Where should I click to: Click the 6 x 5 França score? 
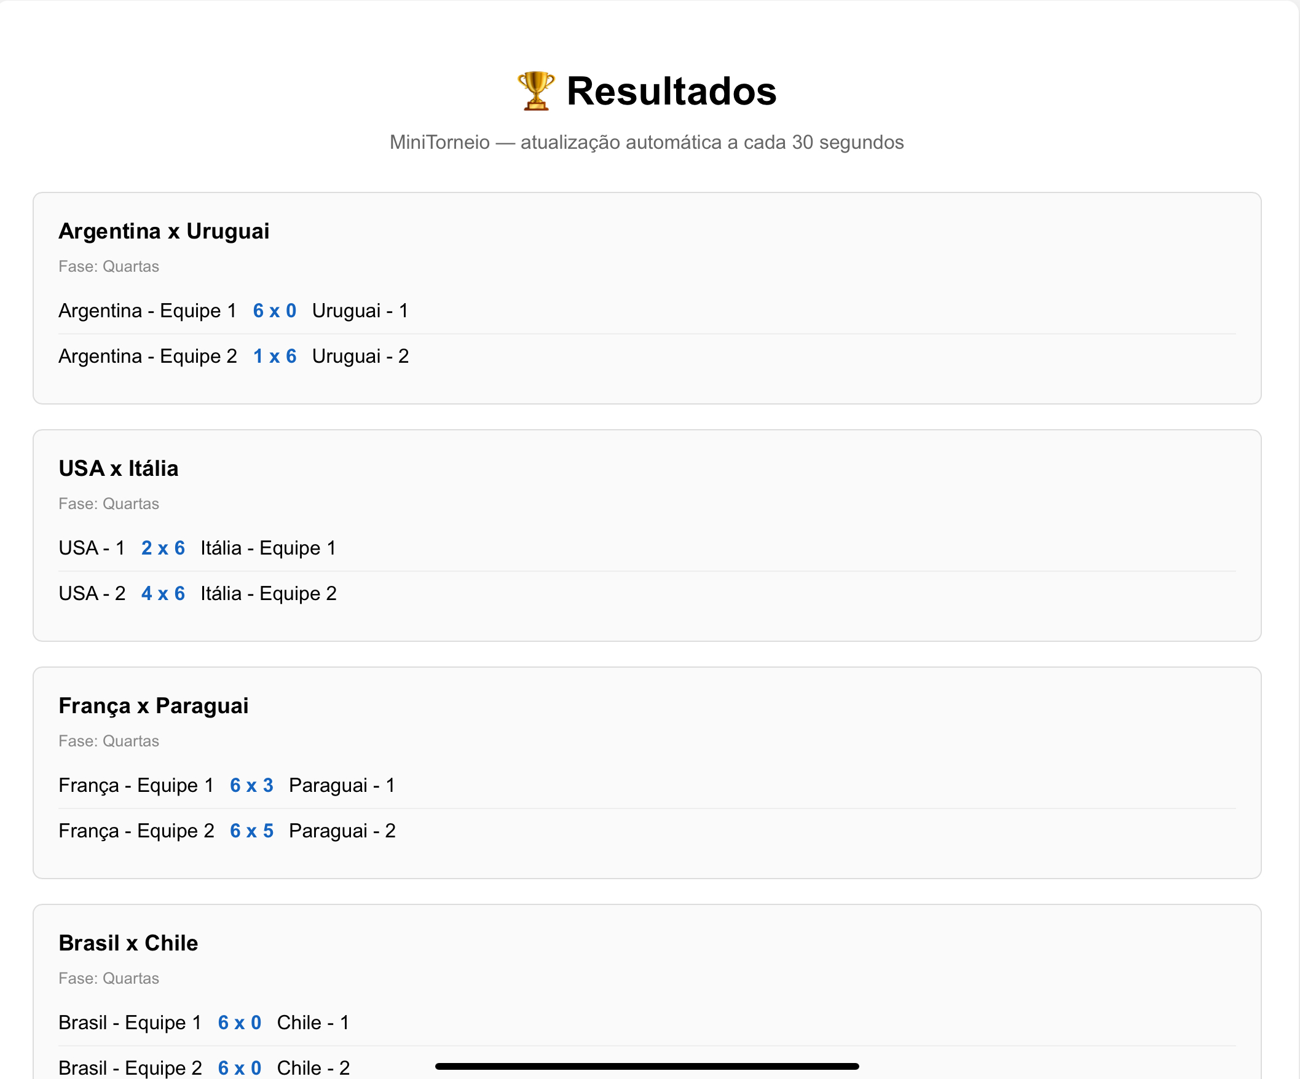[x=251, y=830]
